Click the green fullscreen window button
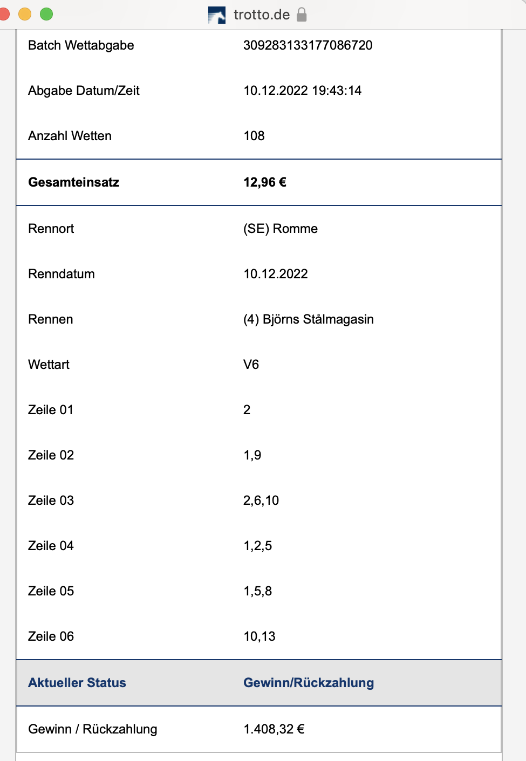The height and width of the screenshot is (761, 526). pyautogui.click(x=46, y=14)
